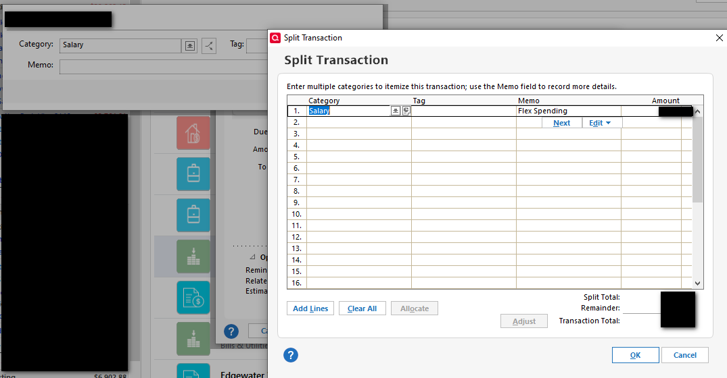Click the Transaction Total: label

point(589,321)
